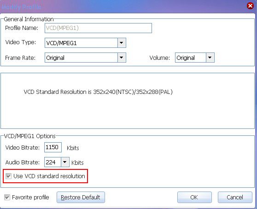The height and width of the screenshot is (209, 257).
Task: Click the Video Bitrate input field
Action: pyautogui.click(x=53, y=147)
